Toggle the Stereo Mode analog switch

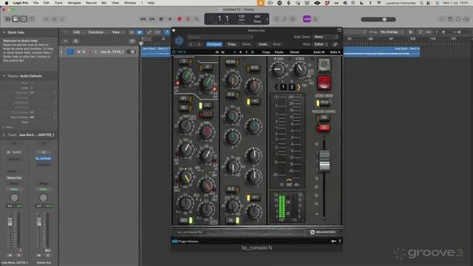[323, 103]
